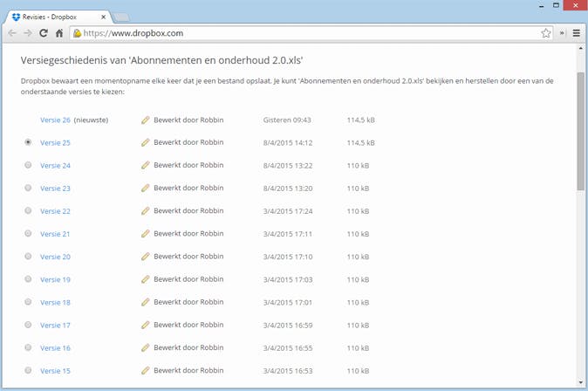Click the padlock security icon
Image resolution: width=588 pixels, height=391 pixels.
[77, 33]
